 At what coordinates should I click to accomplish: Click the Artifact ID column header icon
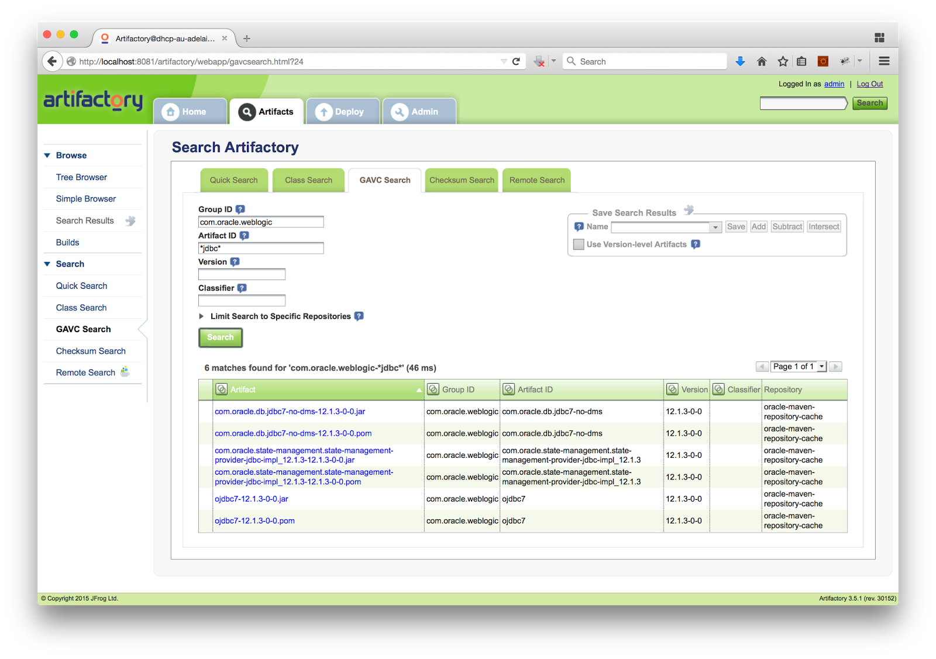coord(509,389)
